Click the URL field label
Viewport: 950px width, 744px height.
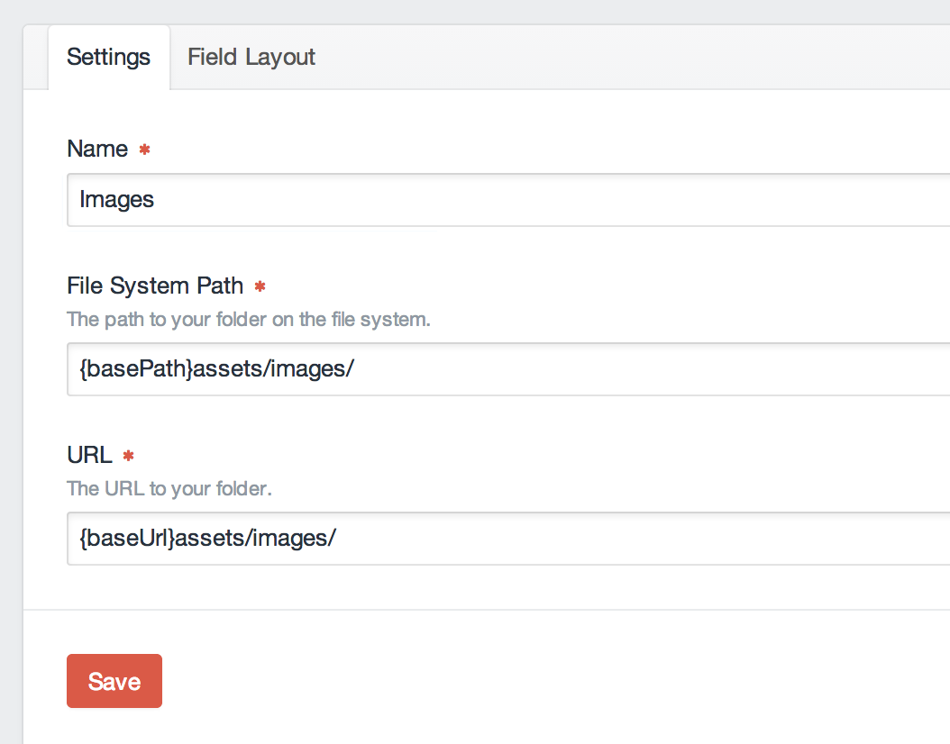click(x=89, y=456)
